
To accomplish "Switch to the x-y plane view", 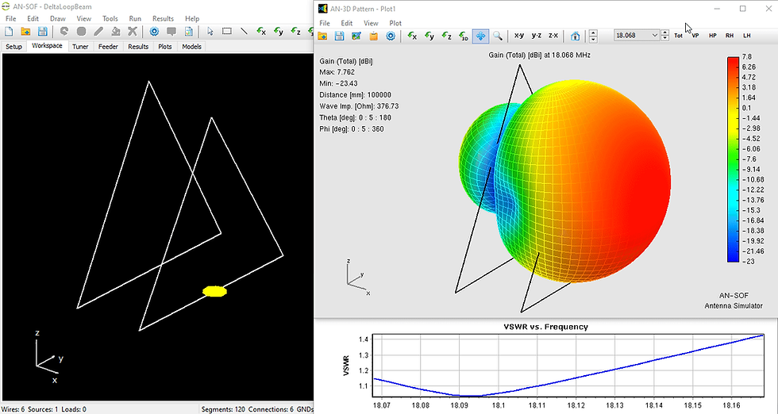I will (519, 36).
